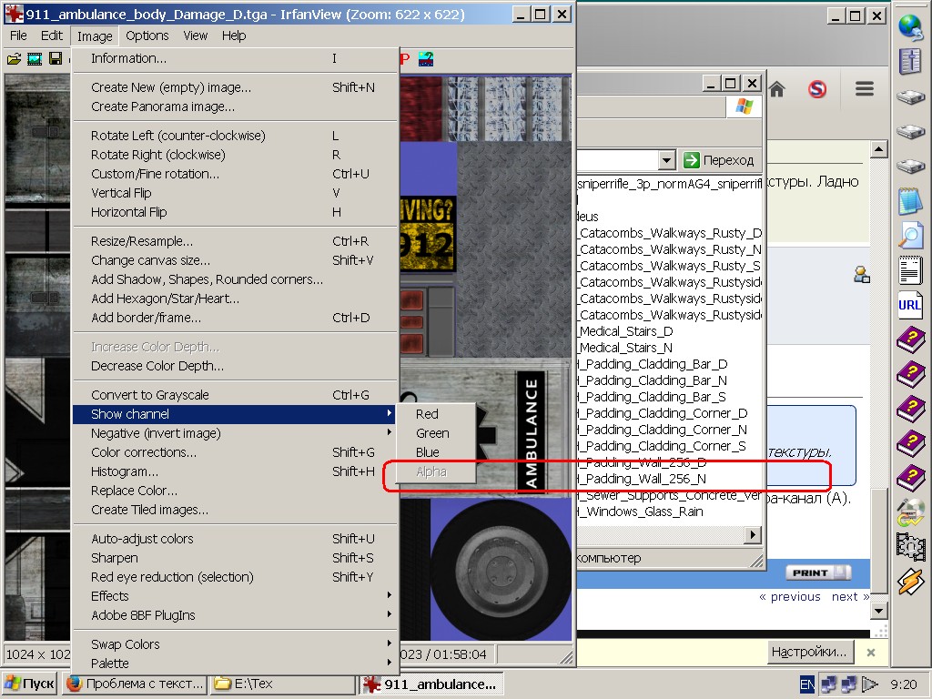Click the Slideshow filmstrip toolbar icon
Screen dimensions: 932x699
[x=35, y=58]
